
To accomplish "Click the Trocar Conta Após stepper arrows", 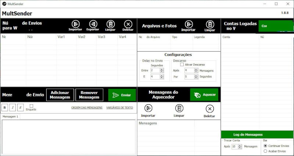I will click(x=240, y=146).
